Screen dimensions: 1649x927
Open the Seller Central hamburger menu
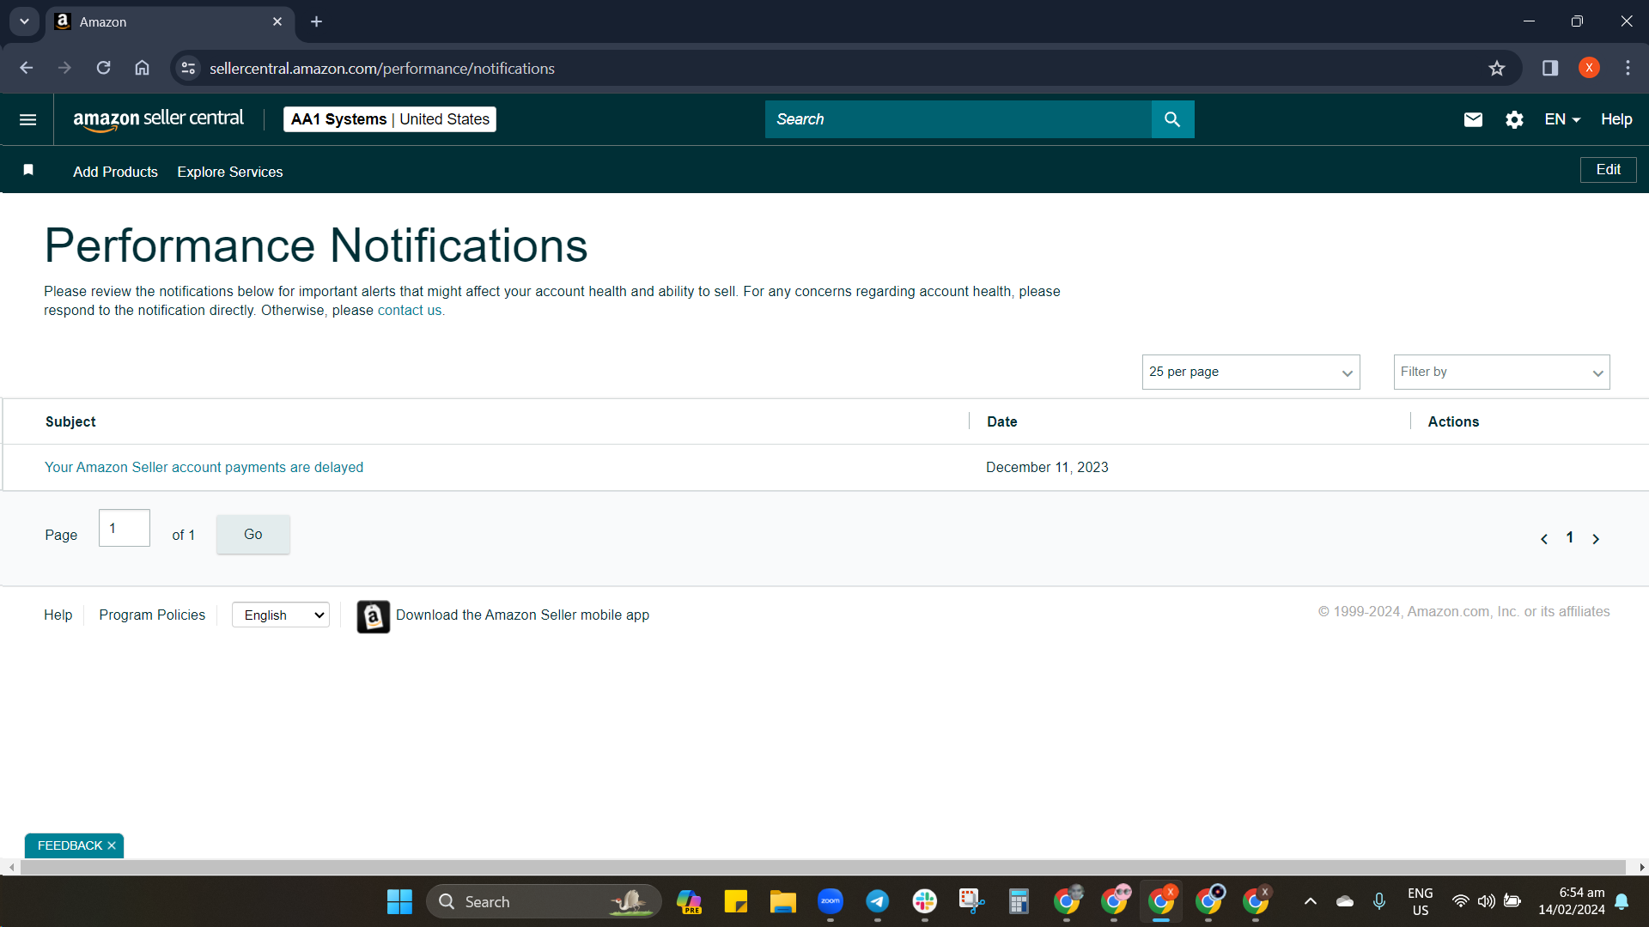(27, 119)
